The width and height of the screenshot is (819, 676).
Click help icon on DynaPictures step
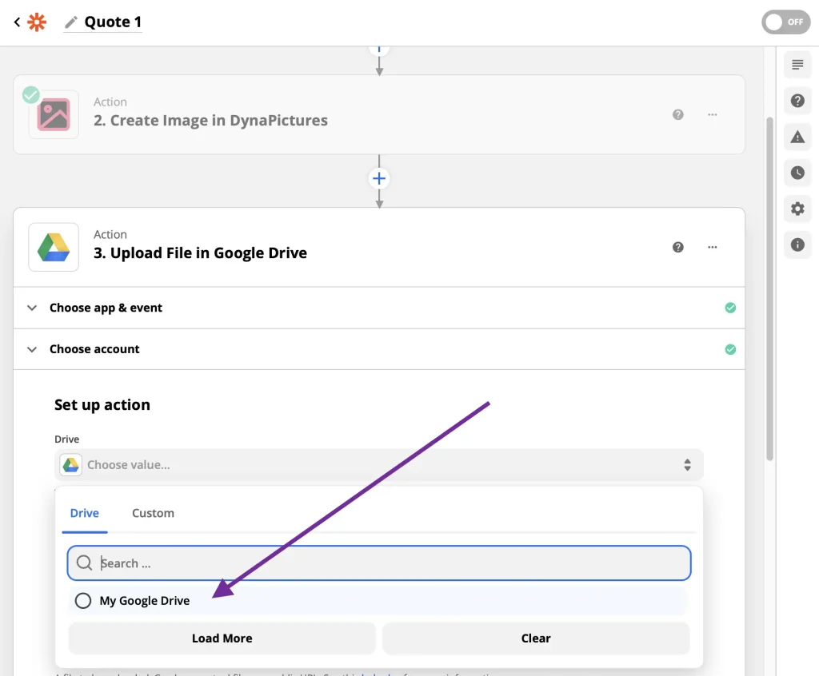[x=677, y=114]
